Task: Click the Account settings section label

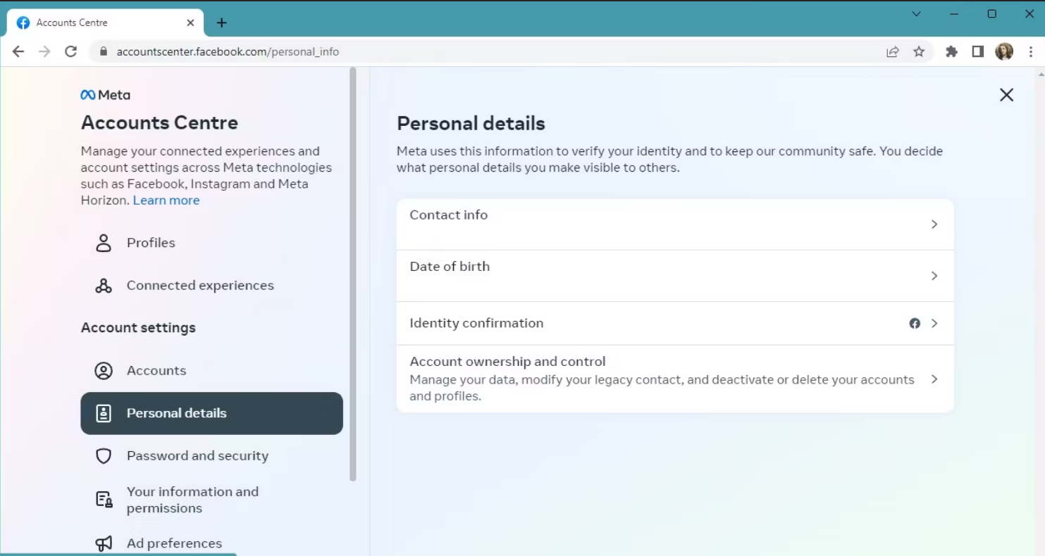Action: tap(138, 328)
